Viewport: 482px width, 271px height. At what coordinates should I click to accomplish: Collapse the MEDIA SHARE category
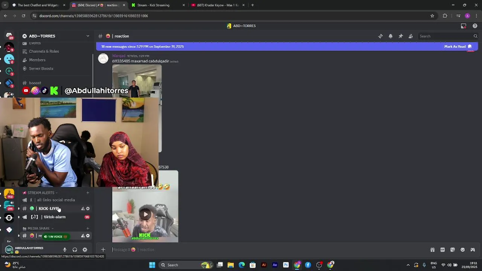pyautogui.click(x=38, y=228)
